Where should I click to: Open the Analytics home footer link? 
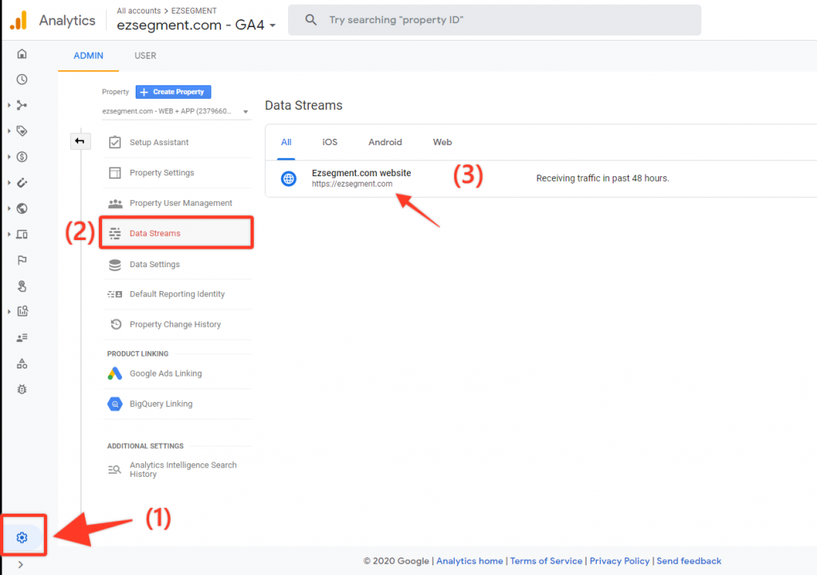click(469, 561)
